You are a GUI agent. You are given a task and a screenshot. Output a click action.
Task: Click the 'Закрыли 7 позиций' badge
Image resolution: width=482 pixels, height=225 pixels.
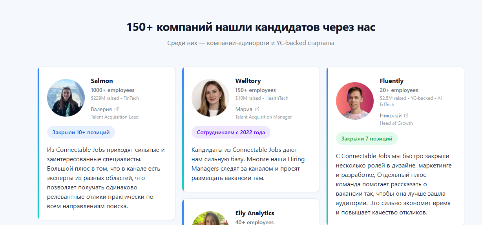pos(367,139)
